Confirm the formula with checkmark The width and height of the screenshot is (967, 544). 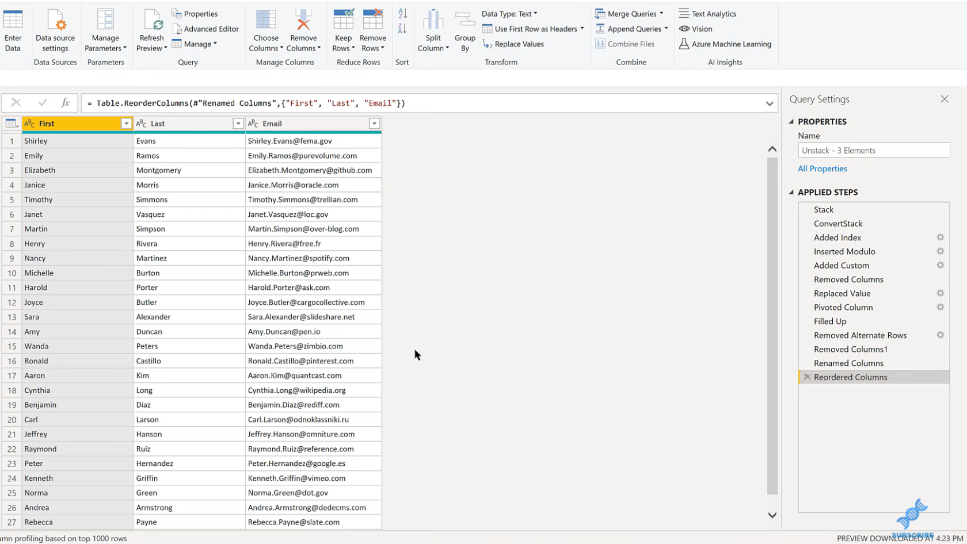(x=42, y=103)
